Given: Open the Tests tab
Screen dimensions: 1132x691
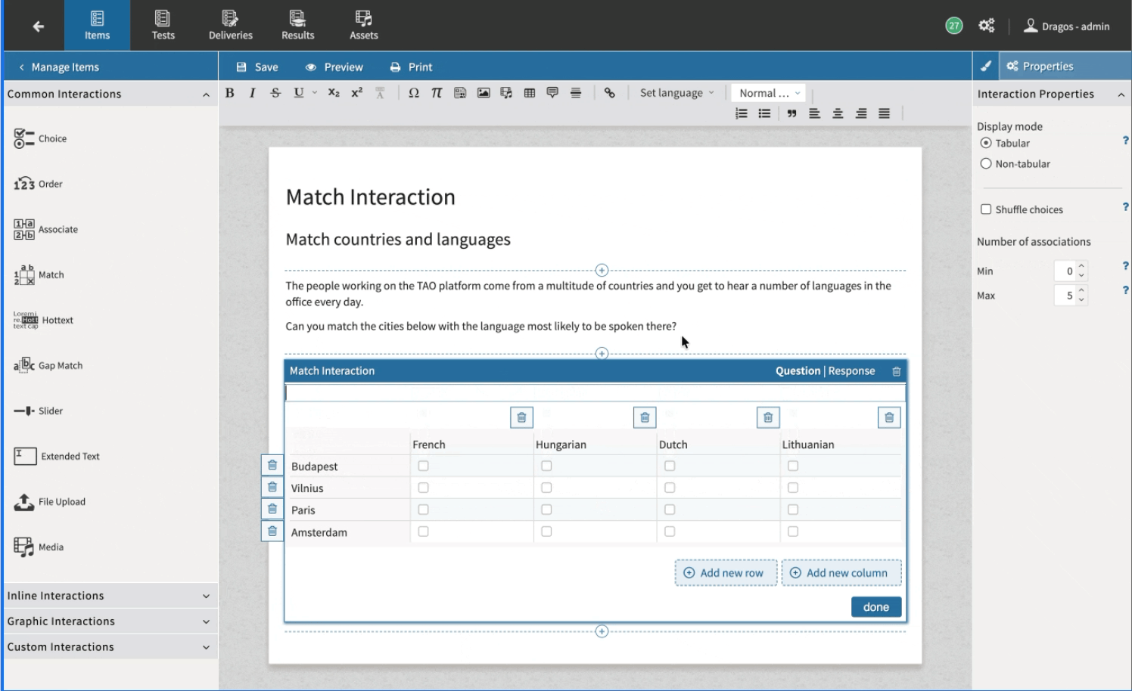Looking at the screenshot, I should (163, 26).
